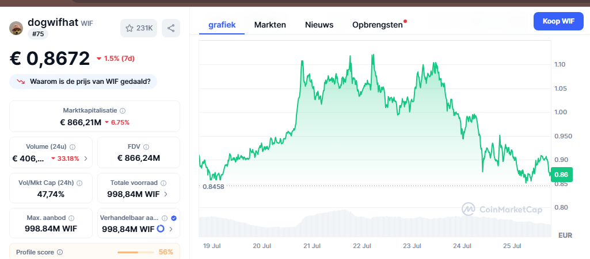Click info icon next to Volume (24u)

point(73,147)
